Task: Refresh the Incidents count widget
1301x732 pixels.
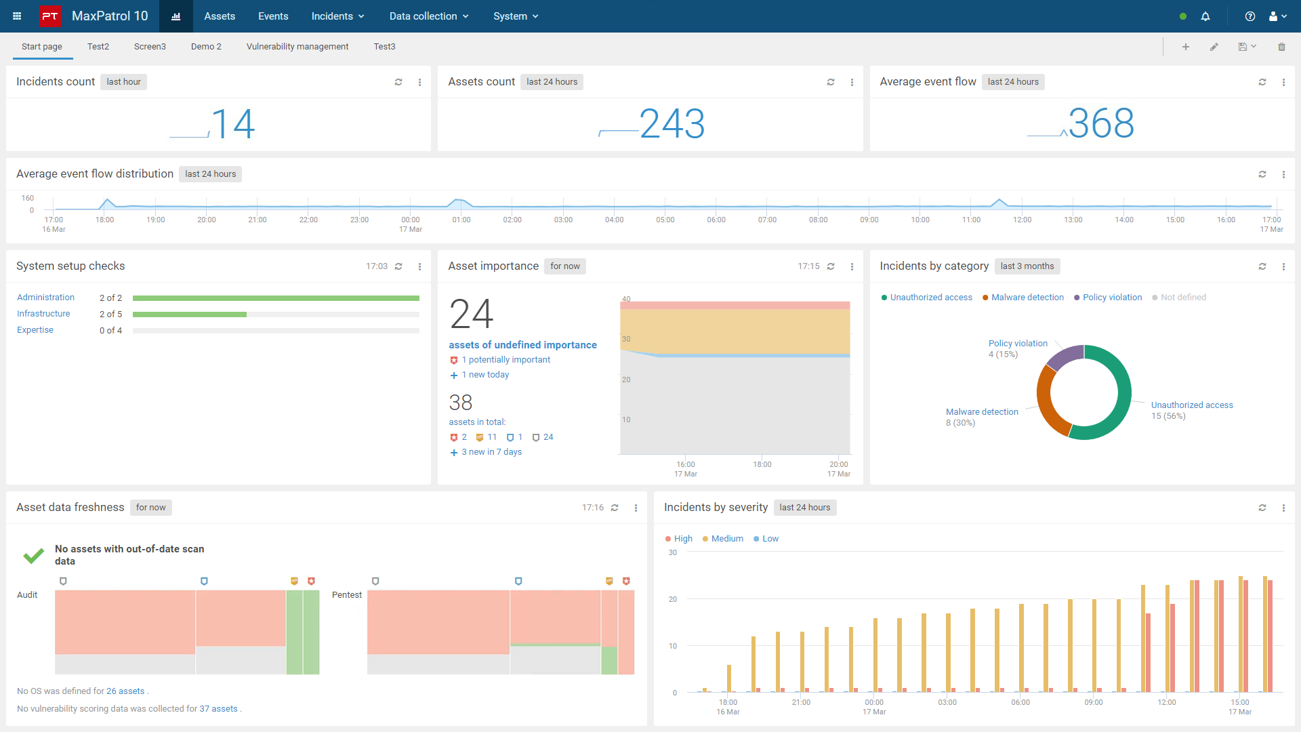Action: pyautogui.click(x=398, y=82)
